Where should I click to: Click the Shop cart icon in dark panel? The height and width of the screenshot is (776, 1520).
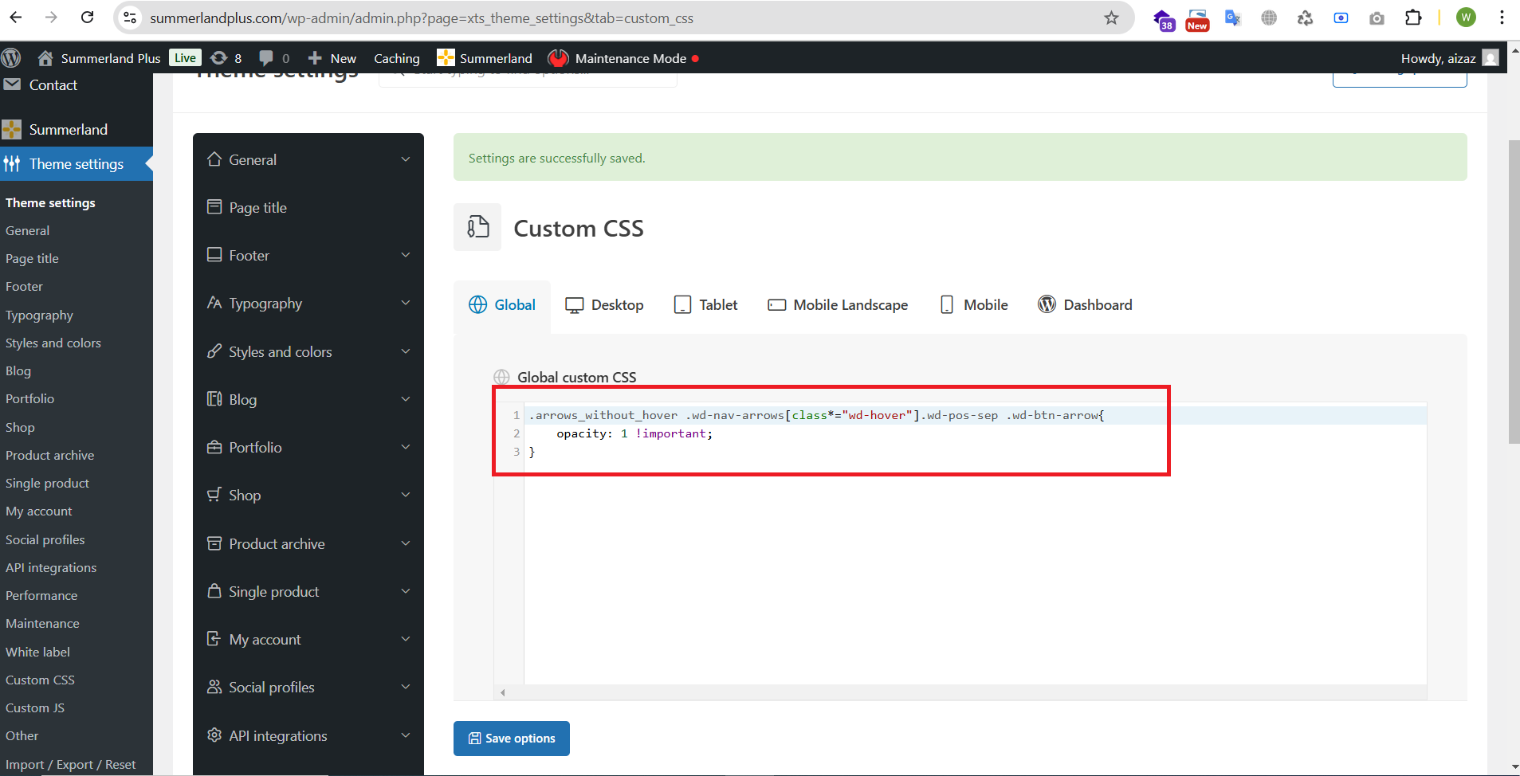click(214, 494)
